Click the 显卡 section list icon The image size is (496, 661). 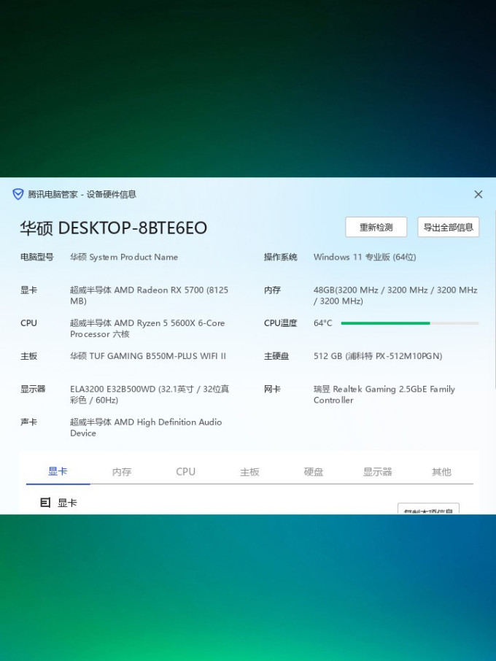45,503
